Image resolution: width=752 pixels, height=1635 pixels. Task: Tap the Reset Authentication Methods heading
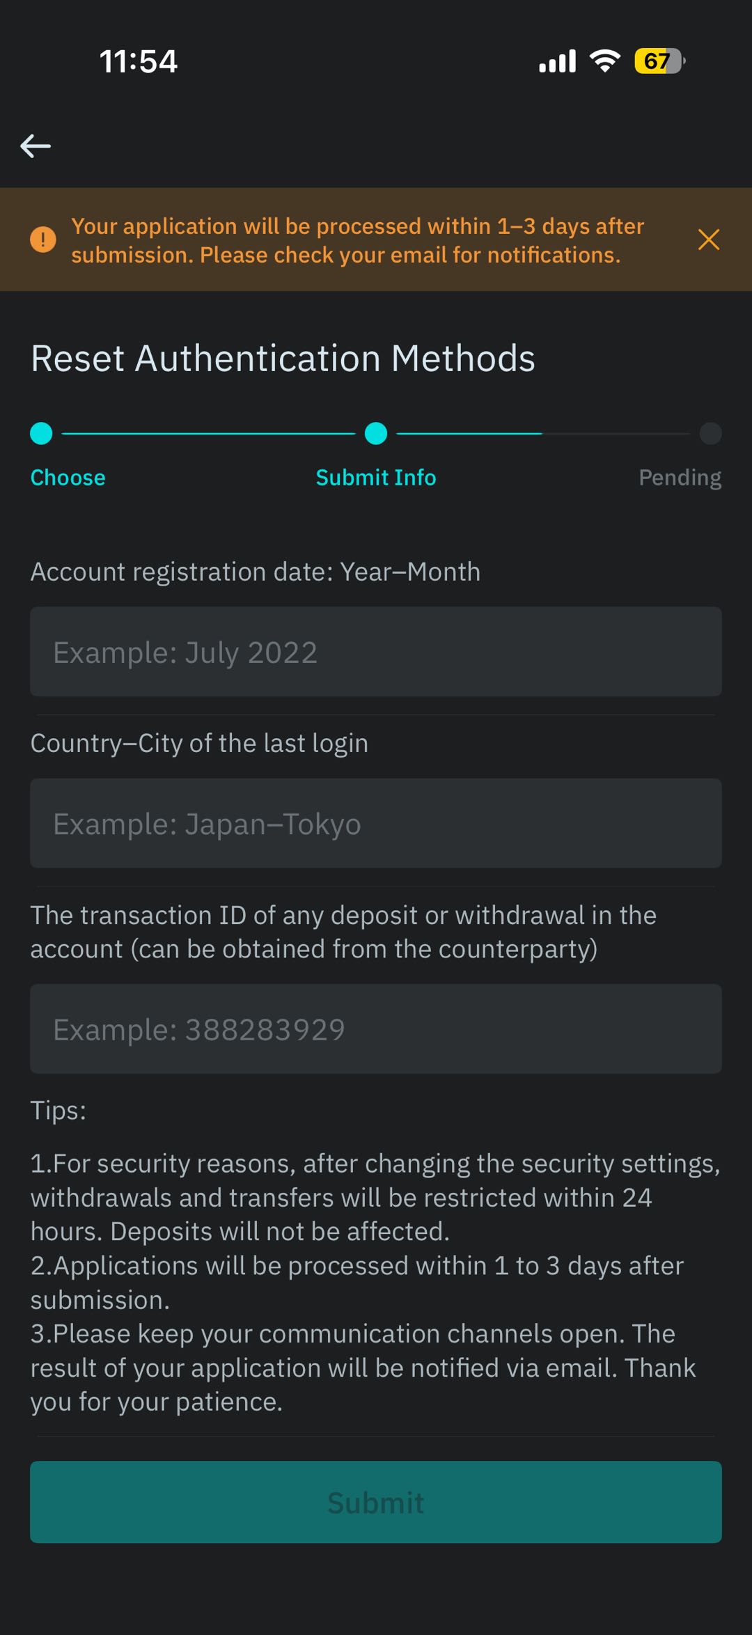[x=283, y=359]
